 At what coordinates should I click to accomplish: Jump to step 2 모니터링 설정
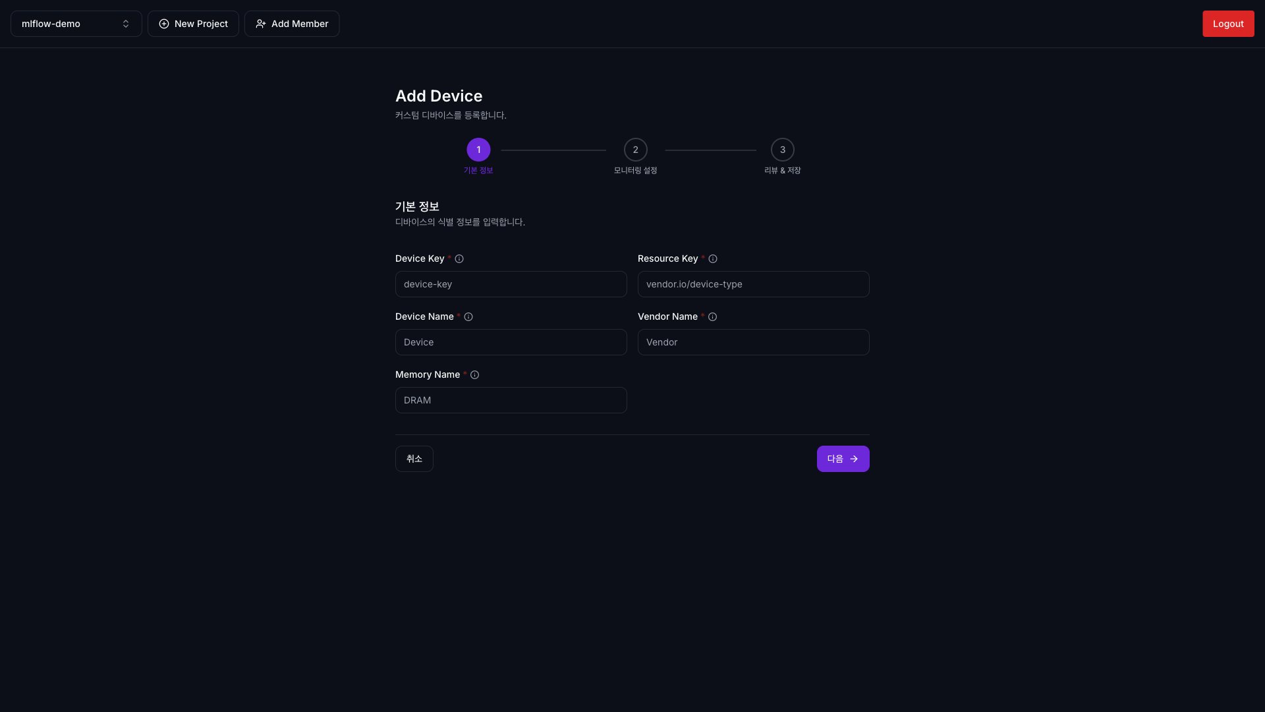pos(635,150)
